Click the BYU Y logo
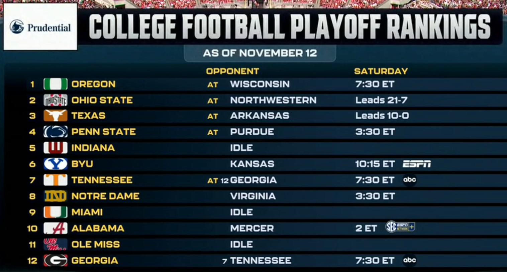Viewport: 507px width, 272px height. pyautogui.click(x=56, y=164)
